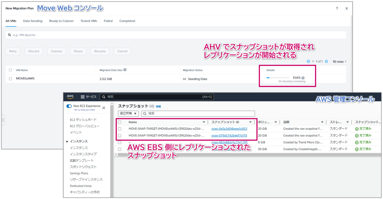Go to previous page arrow in Move pager
The image size is (383, 199).
coord(308,61)
